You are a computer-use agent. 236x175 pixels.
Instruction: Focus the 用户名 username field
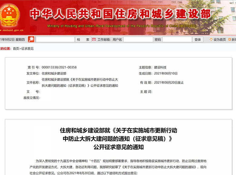click(138, 40)
